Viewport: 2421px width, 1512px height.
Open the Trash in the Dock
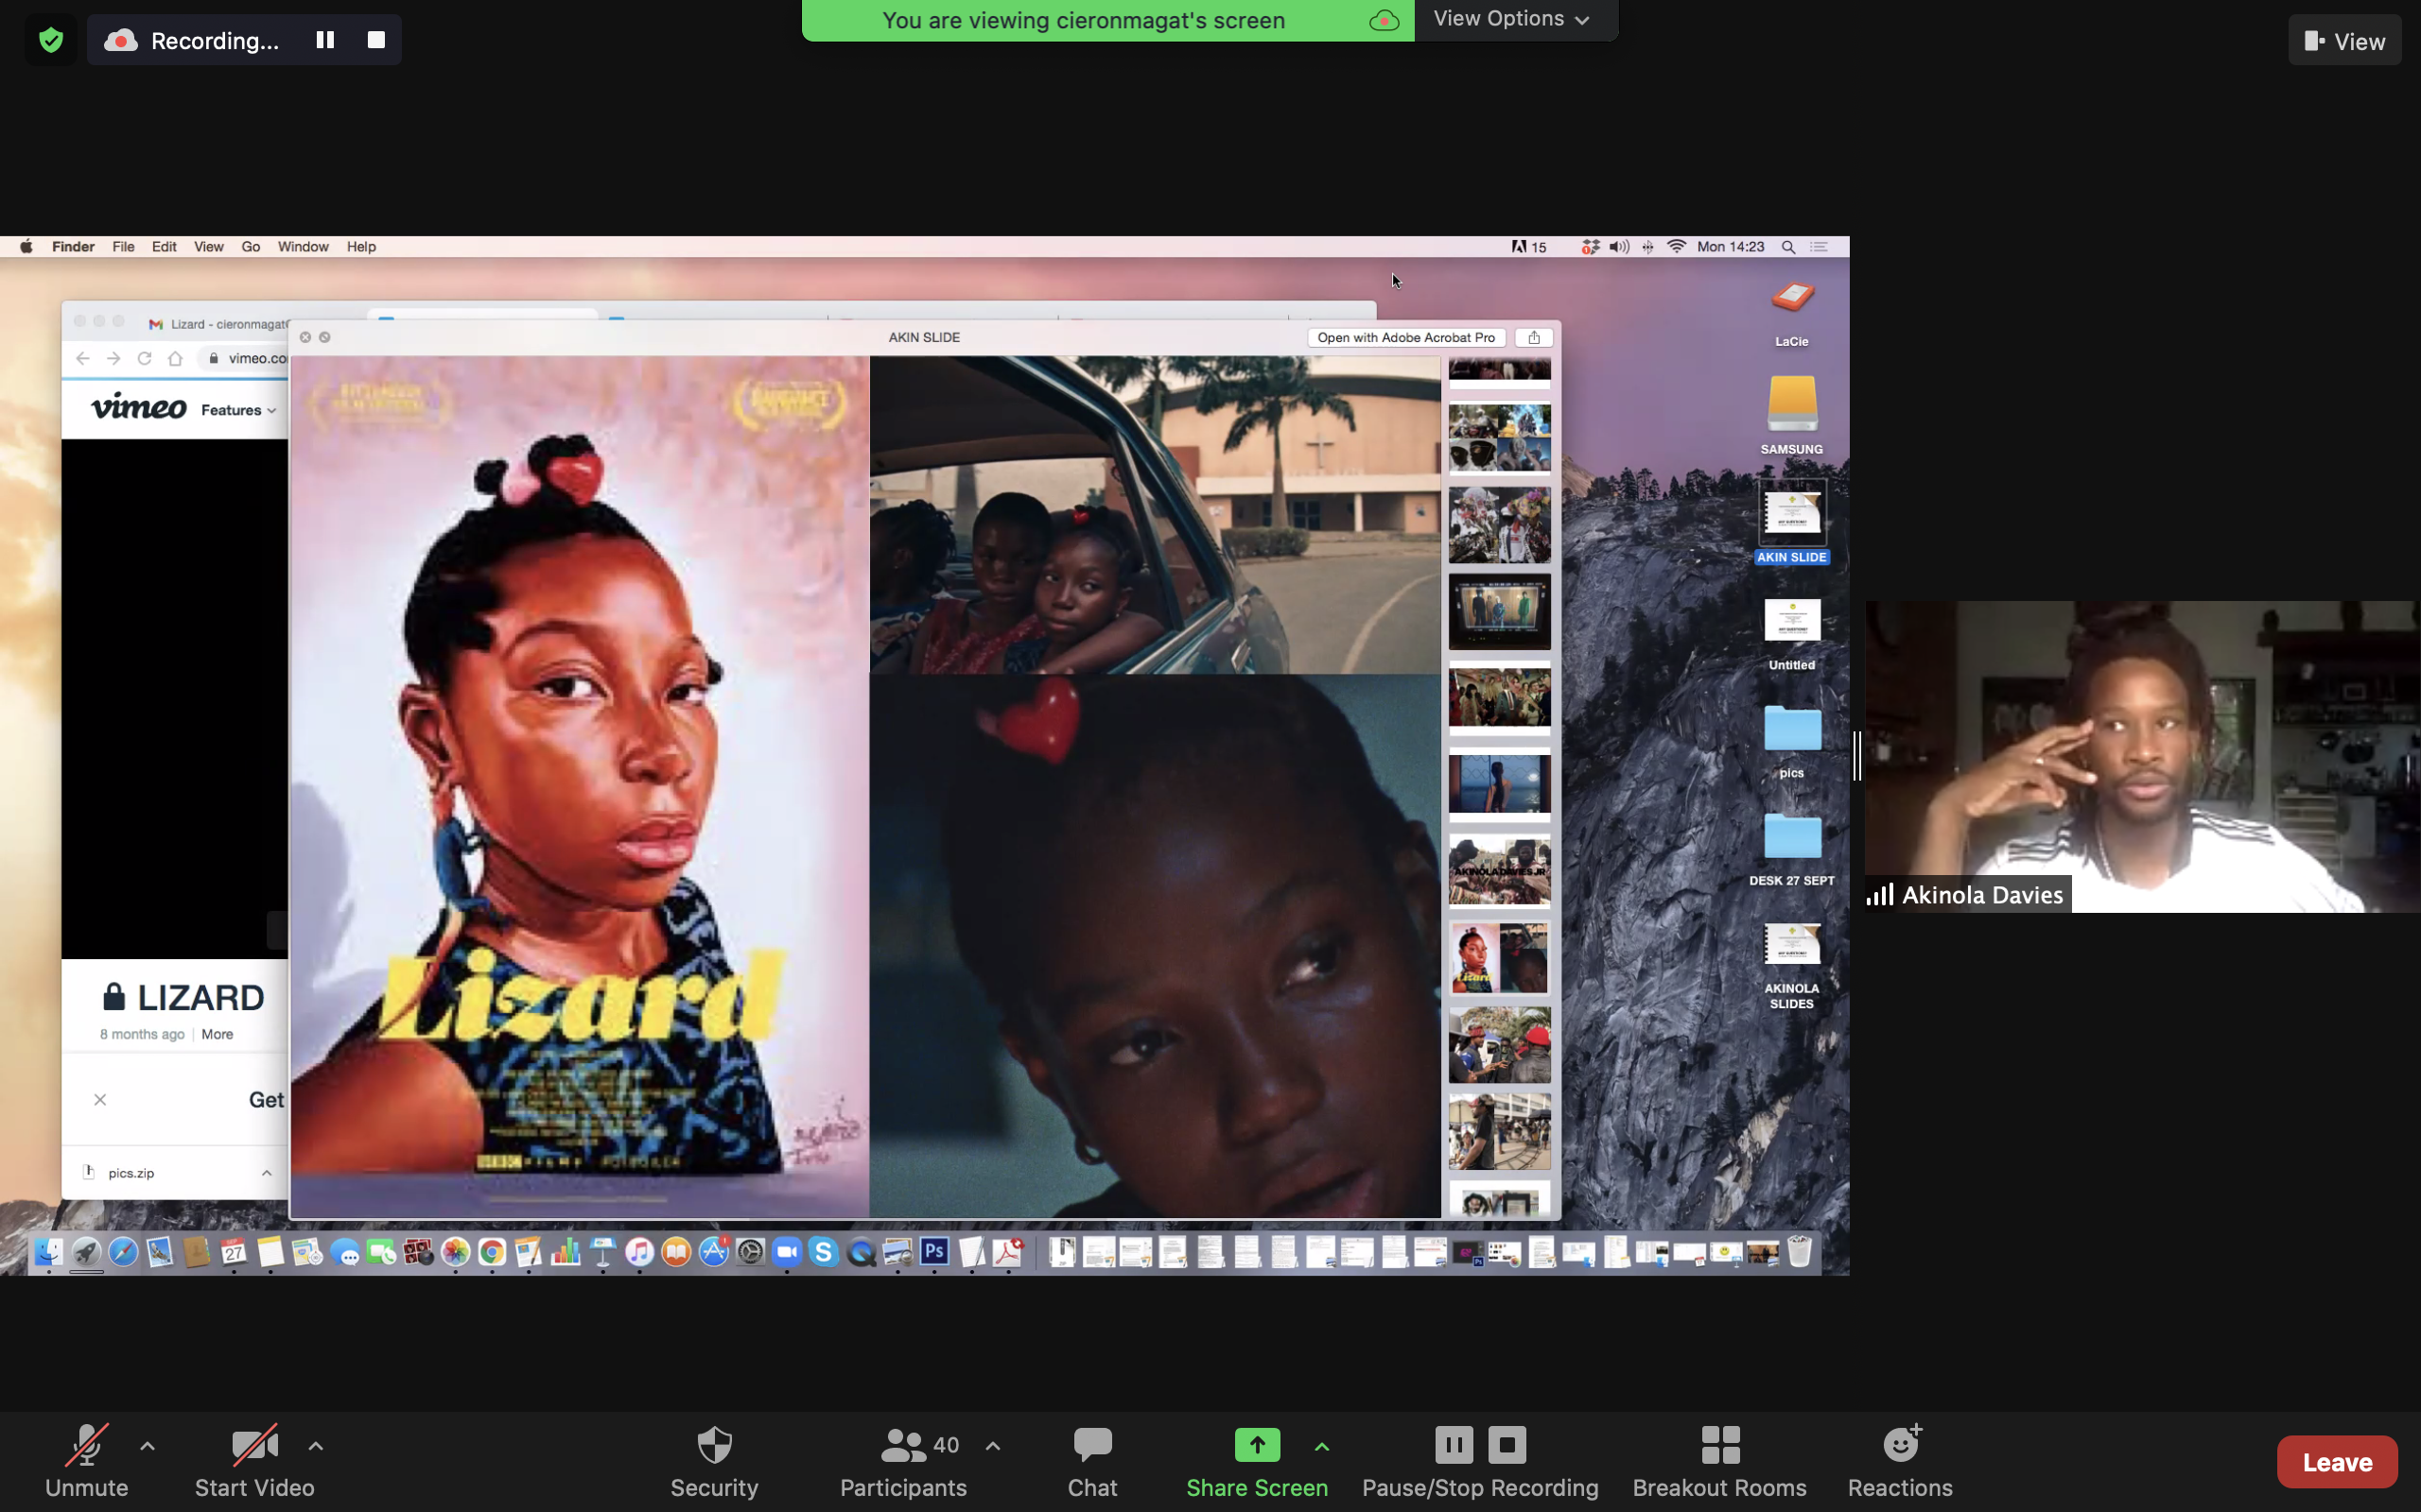point(1799,1252)
